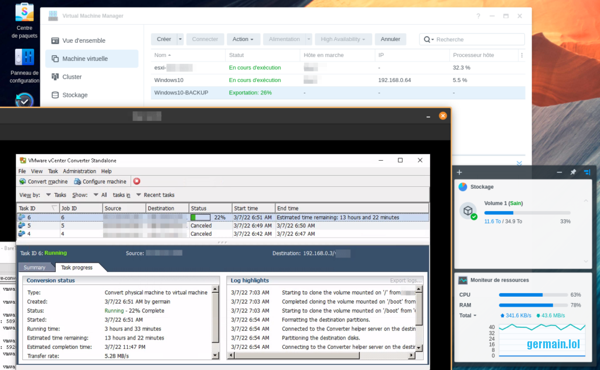
Task: Click Virtual Machine Manager help question mark
Action: click(478, 16)
